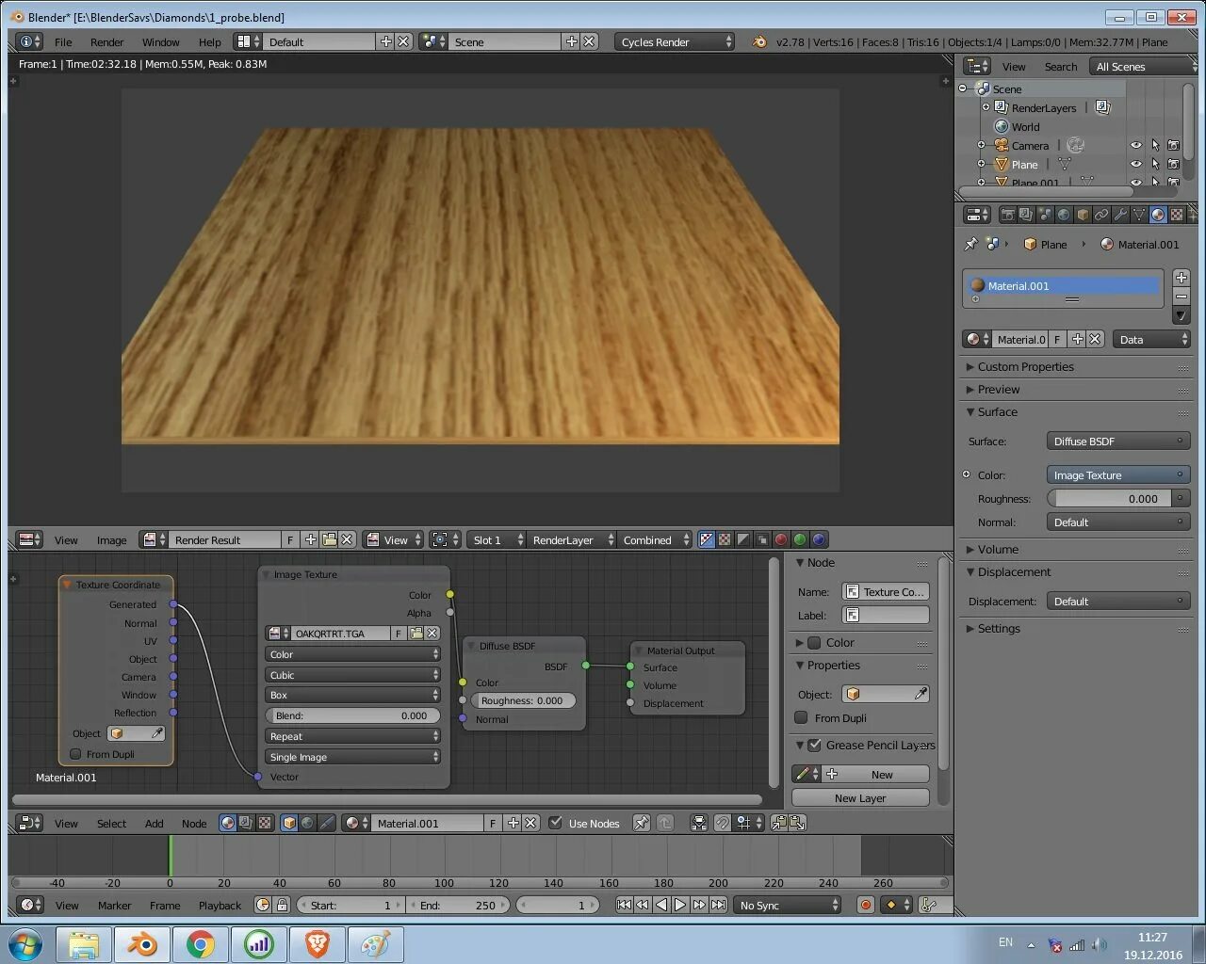Toggle Grease Pencil Layers checkbox

point(815,745)
